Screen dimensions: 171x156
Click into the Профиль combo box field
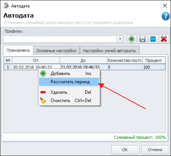tap(60, 39)
